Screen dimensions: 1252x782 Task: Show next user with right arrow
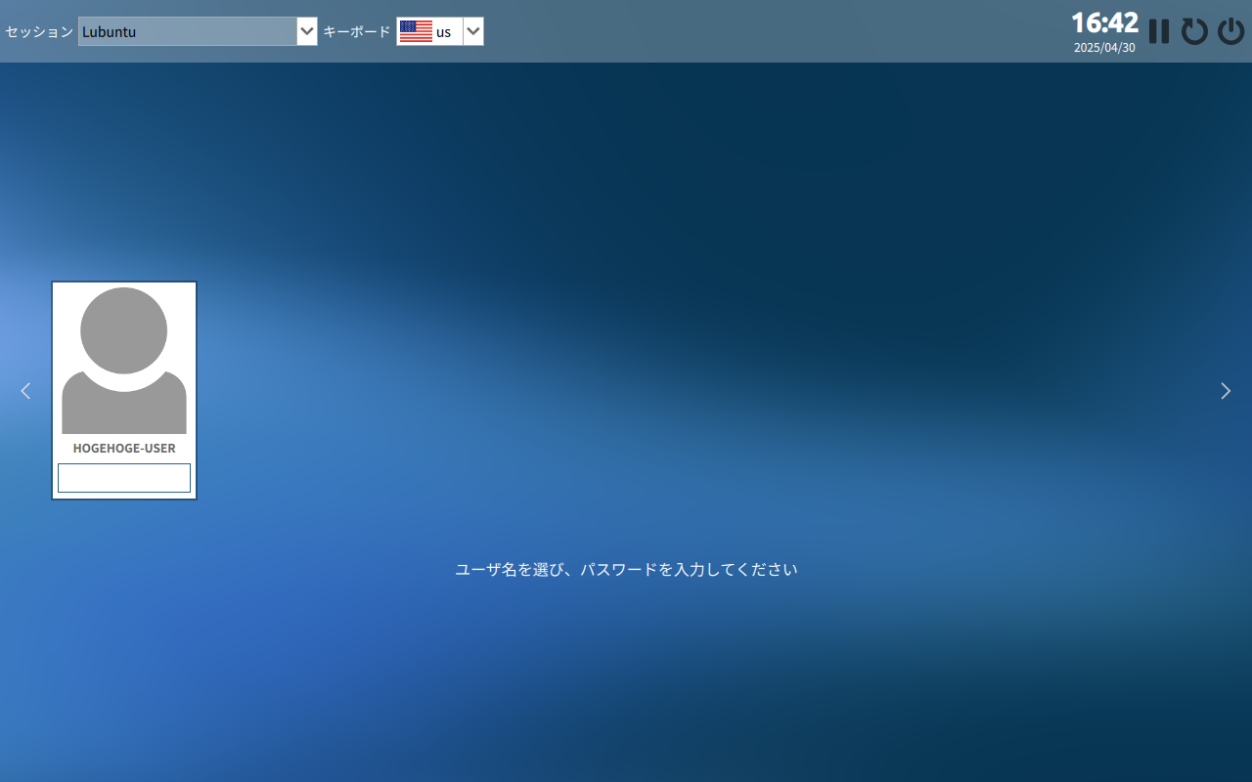[x=1226, y=391]
